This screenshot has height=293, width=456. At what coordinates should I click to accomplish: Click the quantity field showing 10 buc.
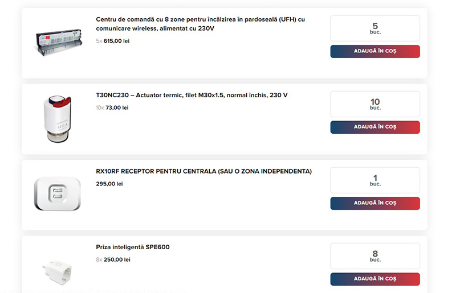(375, 104)
